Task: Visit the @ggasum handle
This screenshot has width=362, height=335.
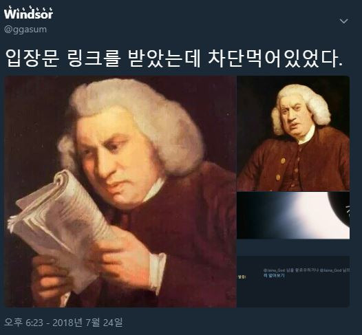Action: pyautogui.click(x=25, y=30)
